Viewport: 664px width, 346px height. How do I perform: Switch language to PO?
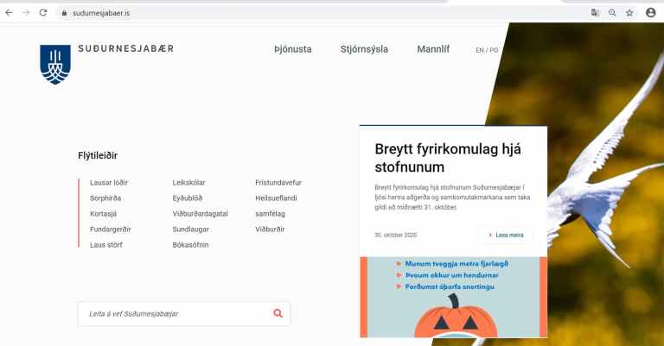click(494, 50)
